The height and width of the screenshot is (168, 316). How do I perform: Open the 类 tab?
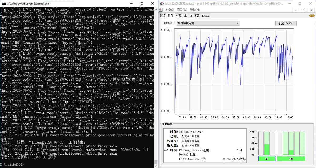(x=186, y=16)
